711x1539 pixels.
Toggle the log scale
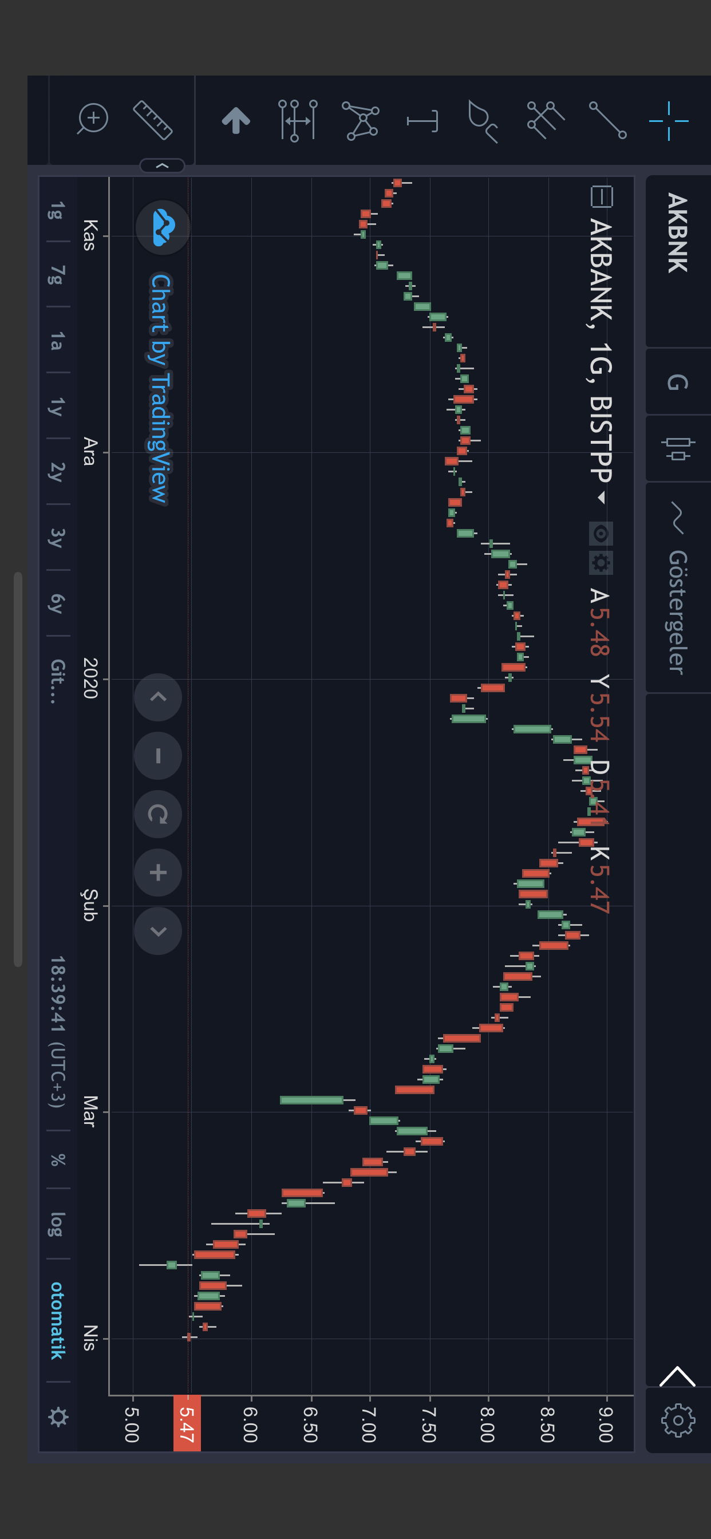57,1224
